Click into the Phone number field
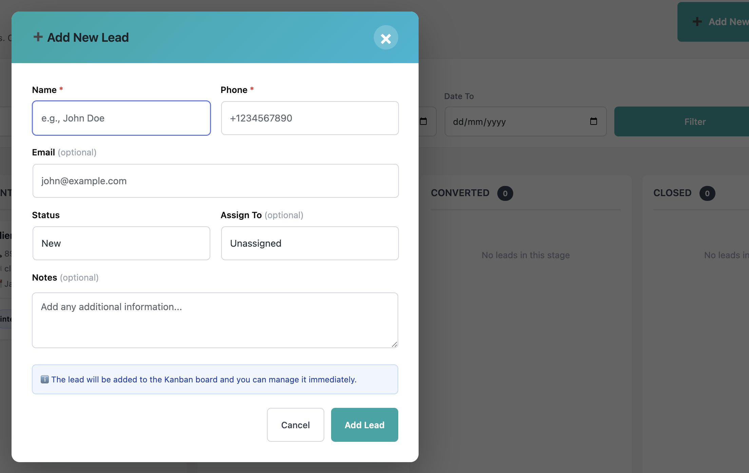 [310, 118]
